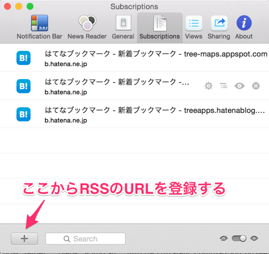
Task: Click b.hatena.ne.jp under the first feed
Action: (x=66, y=64)
